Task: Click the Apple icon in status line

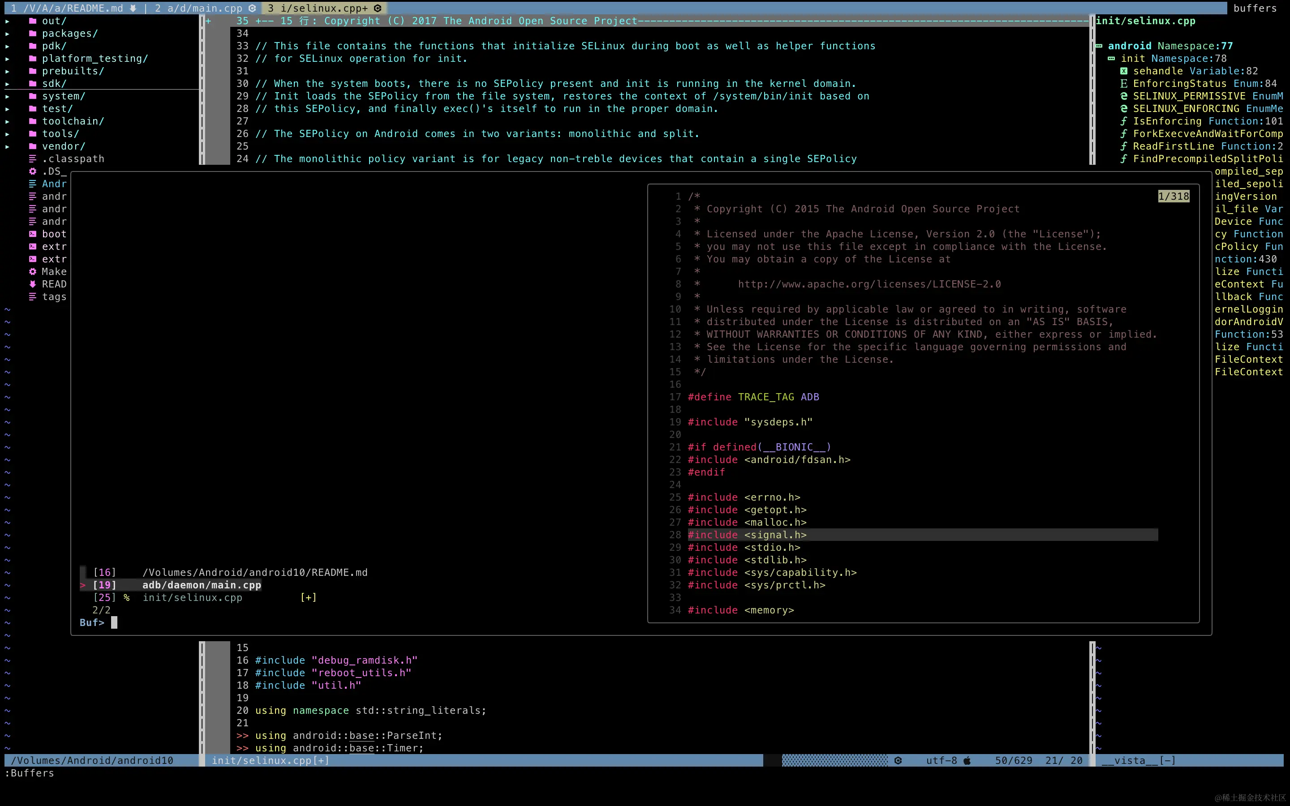Action: tap(967, 761)
